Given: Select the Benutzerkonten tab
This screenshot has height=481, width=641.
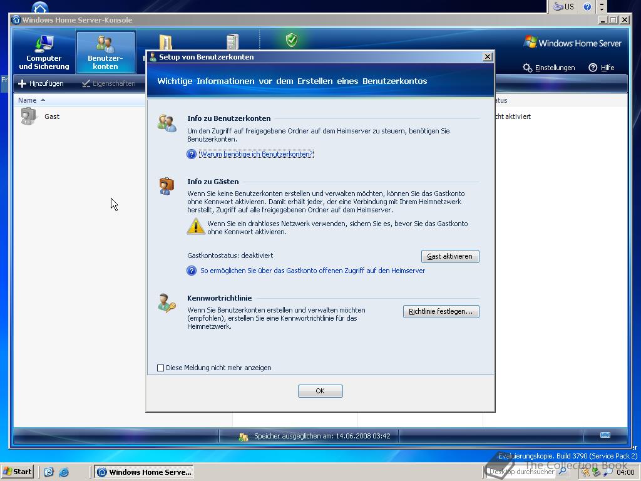Looking at the screenshot, I should tap(105, 53).
